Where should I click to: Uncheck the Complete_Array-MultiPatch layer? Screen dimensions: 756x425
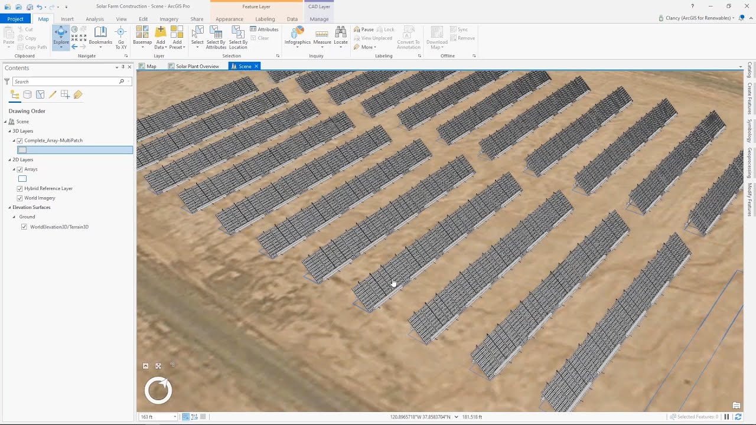(20, 140)
